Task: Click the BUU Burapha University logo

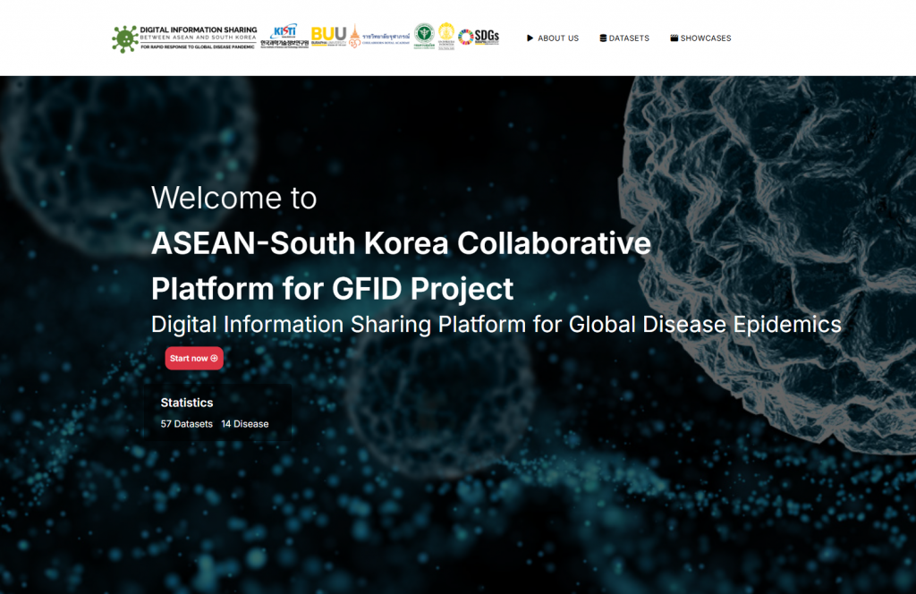Action: 328,37
